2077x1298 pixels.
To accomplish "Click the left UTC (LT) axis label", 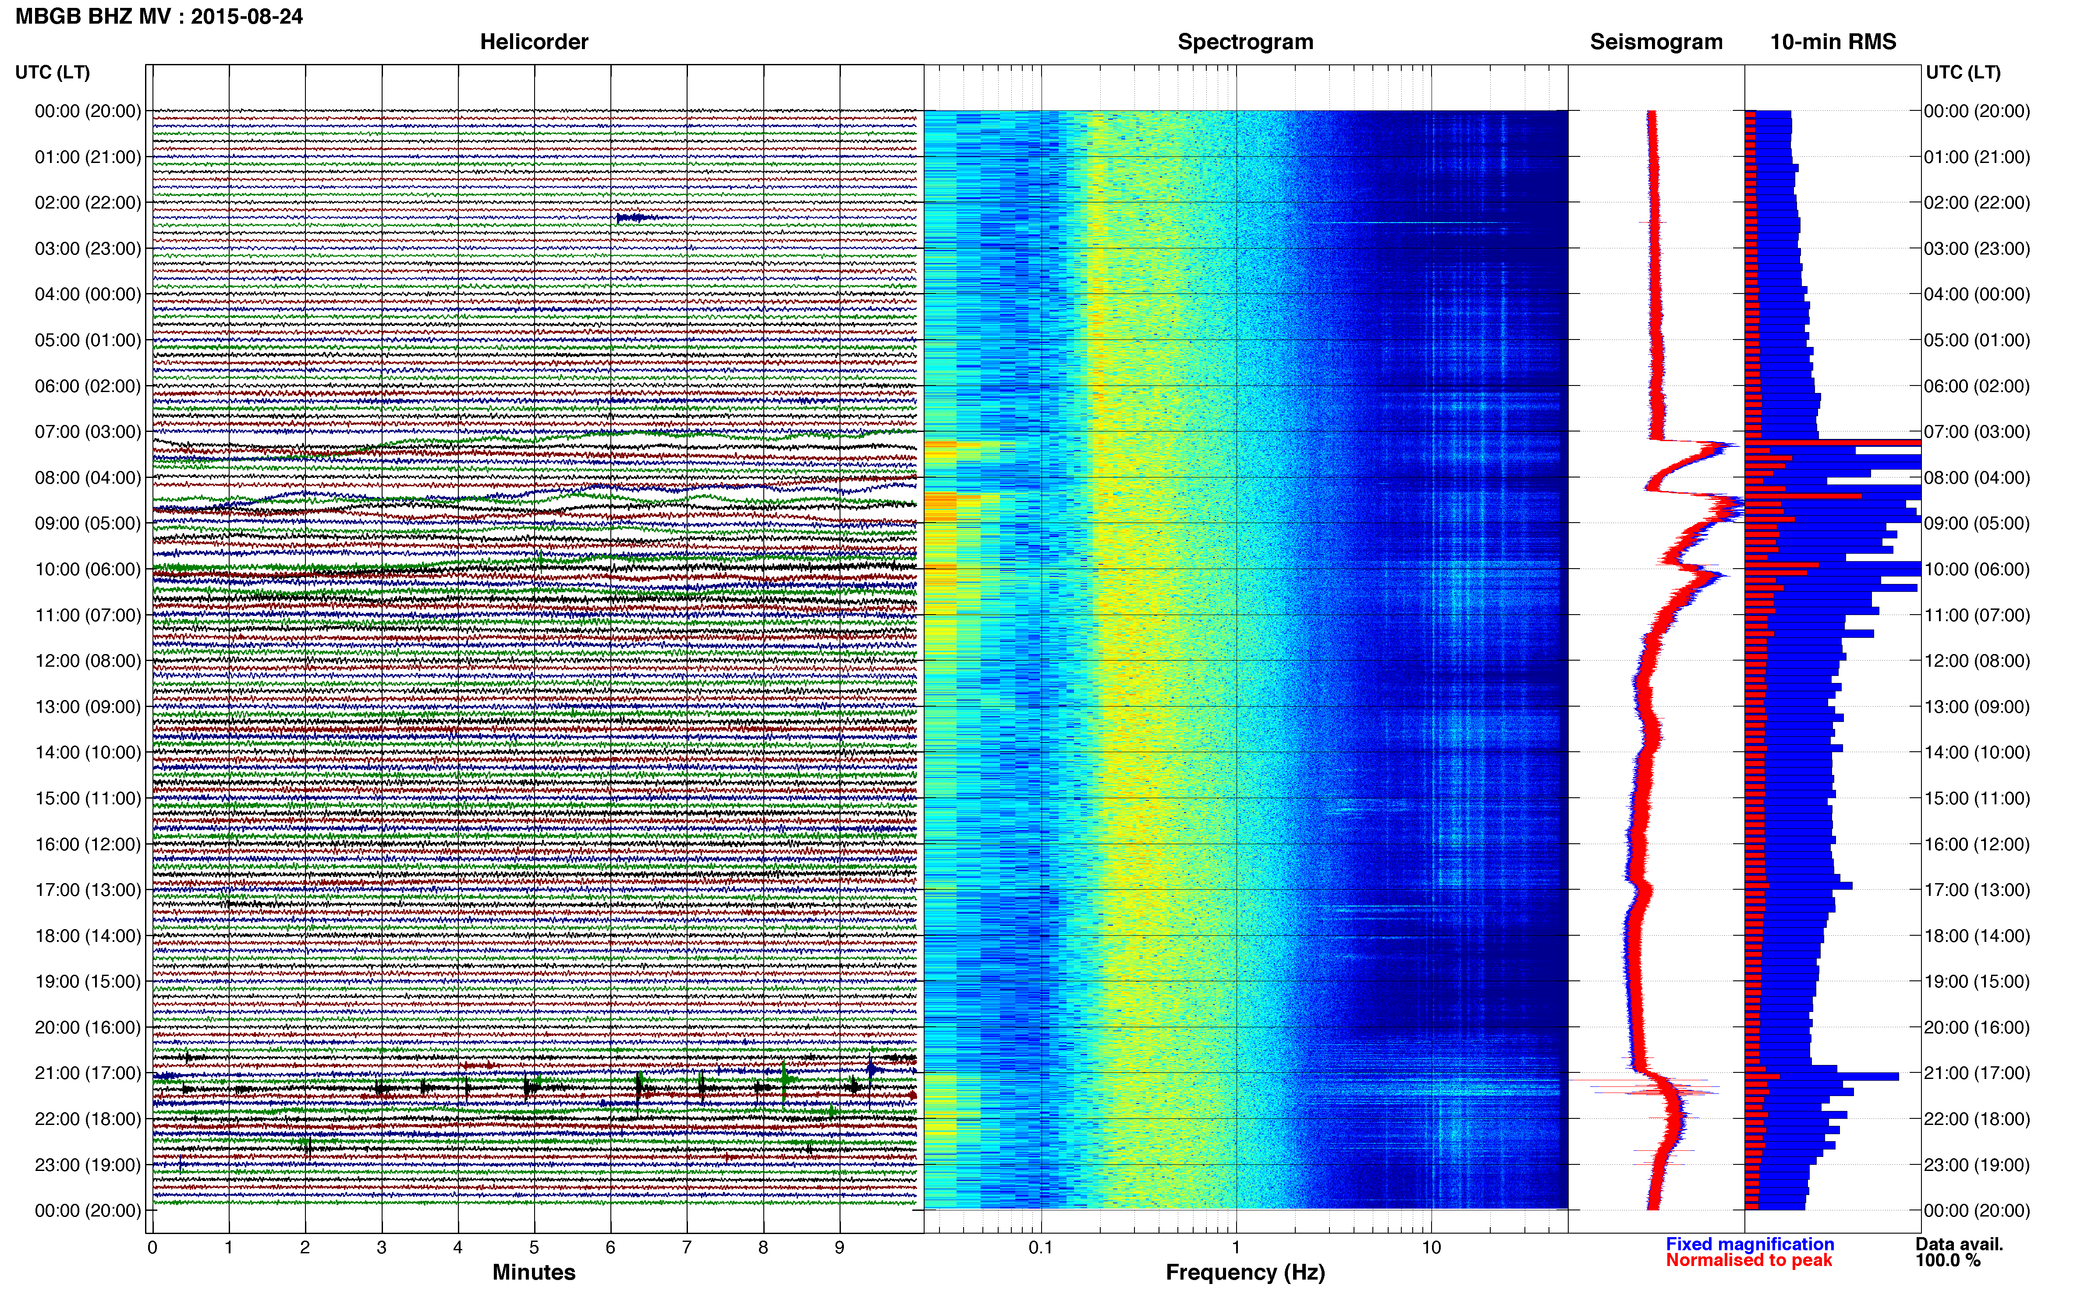I will pos(53,72).
